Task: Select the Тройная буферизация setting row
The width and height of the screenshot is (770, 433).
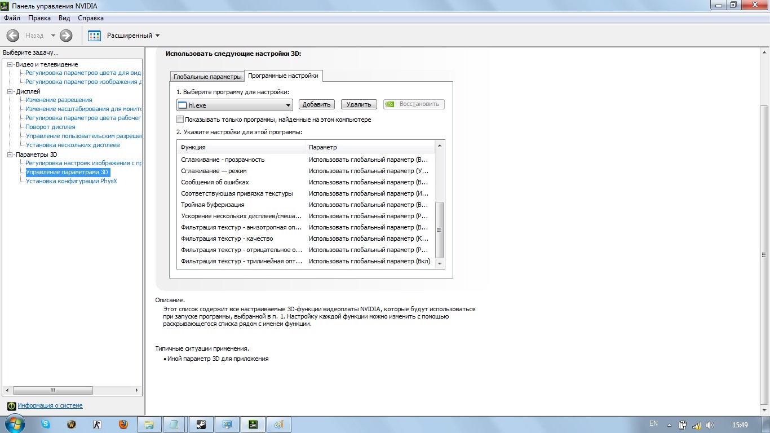Action: pos(306,205)
